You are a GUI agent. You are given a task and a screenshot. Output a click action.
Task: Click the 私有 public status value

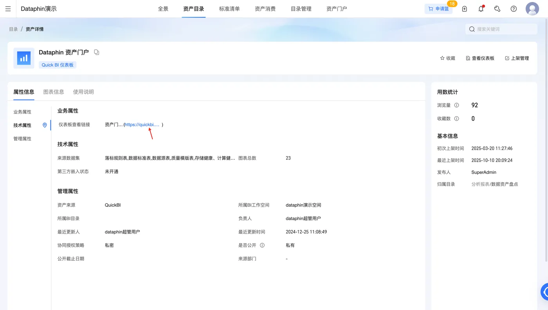pos(290,245)
